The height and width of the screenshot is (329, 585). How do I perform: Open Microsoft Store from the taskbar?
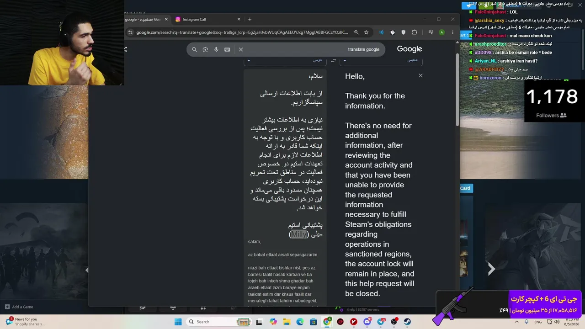314,322
